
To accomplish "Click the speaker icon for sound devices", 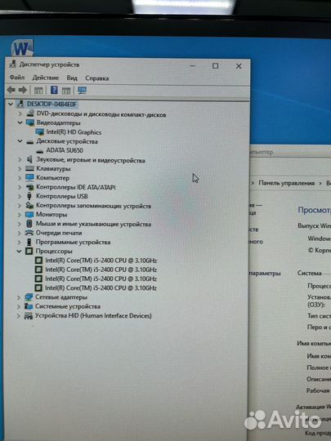I will (29, 159).
